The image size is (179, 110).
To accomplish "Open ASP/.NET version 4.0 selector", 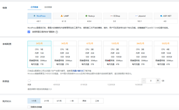I will pyautogui.click(x=166, y=21).
